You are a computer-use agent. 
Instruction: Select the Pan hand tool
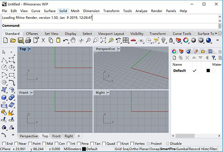tap(73, 40)
